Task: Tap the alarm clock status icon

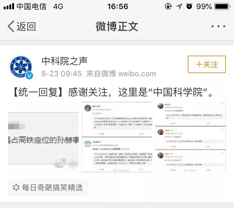Action: click(189, 7)
